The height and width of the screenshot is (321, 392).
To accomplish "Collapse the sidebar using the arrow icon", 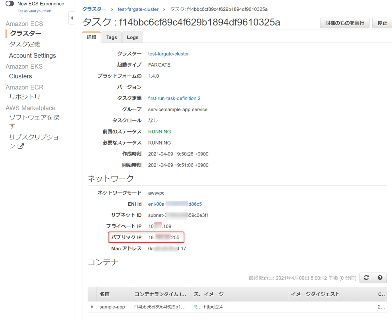I will (x=71, y=18).
